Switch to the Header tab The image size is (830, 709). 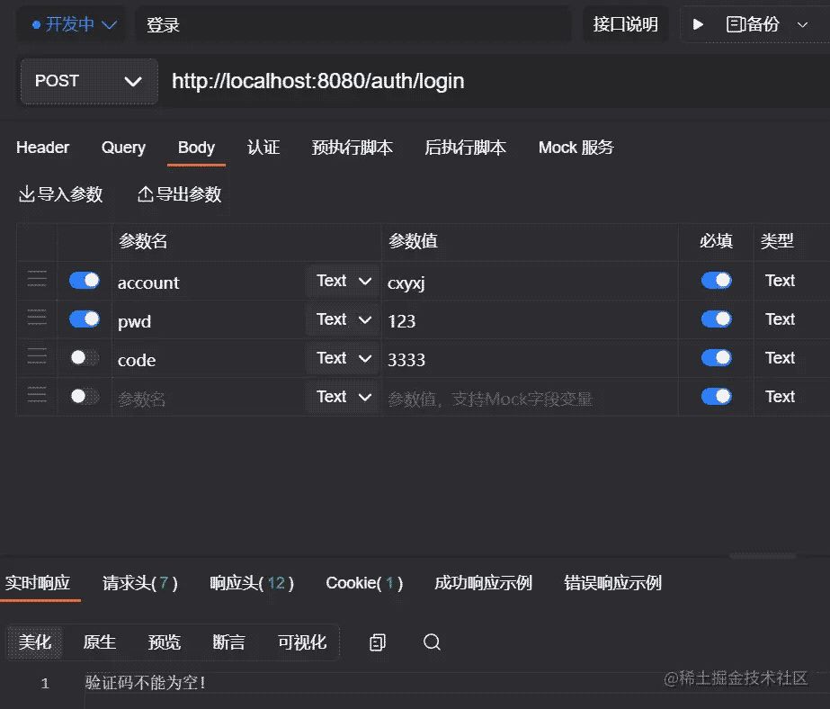click(42, 148)
